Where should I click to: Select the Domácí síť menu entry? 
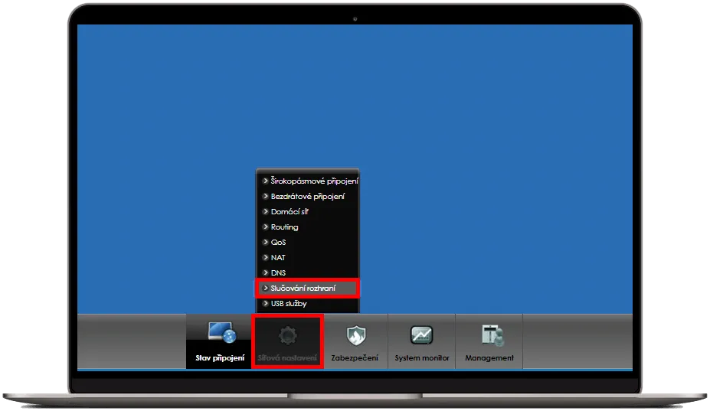290,212
